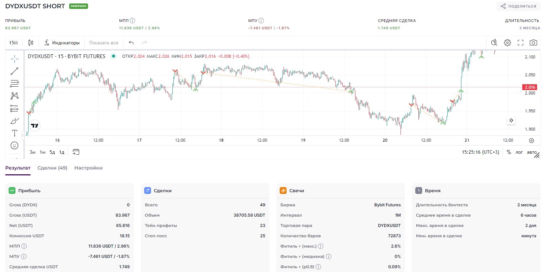Open the candlestick chart type dropdown
The height and width of the screenshot is (272, 546).
31,43
